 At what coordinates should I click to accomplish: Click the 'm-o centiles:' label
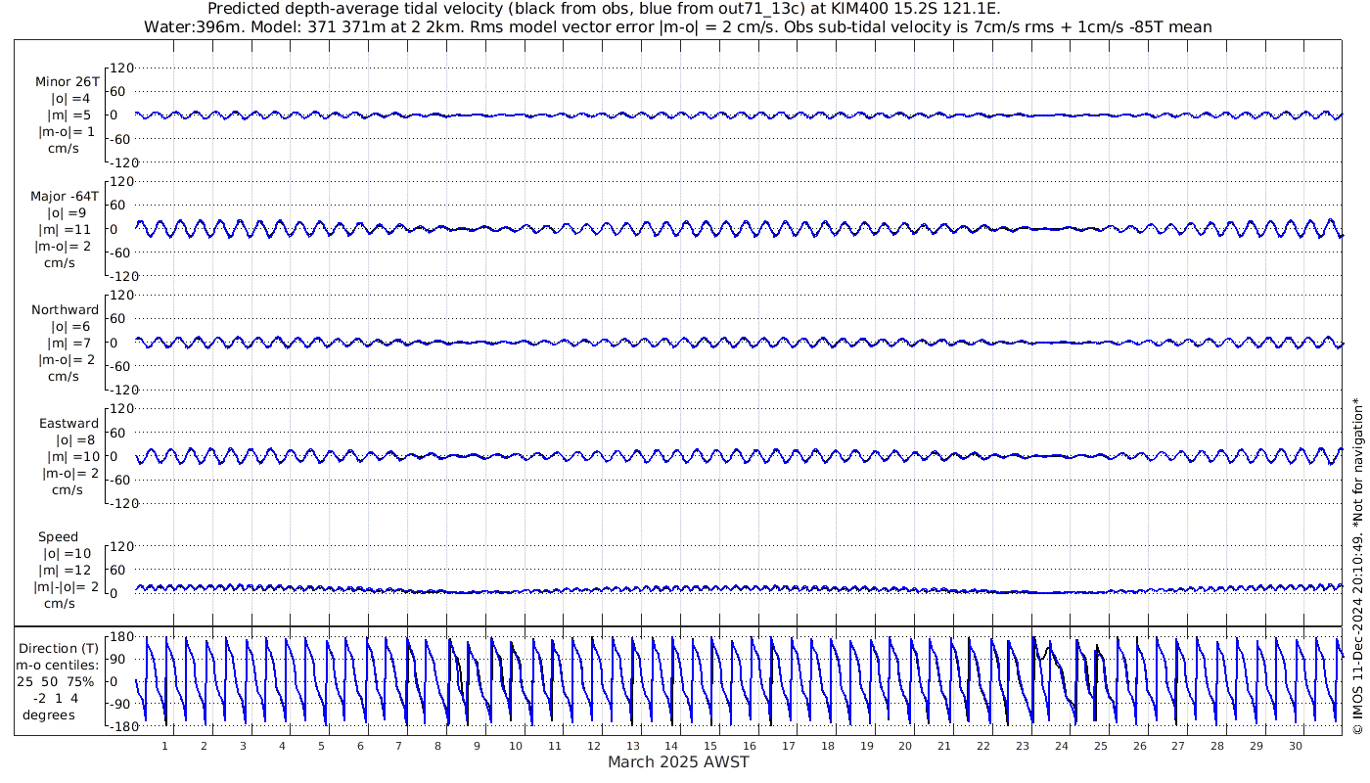59,665
